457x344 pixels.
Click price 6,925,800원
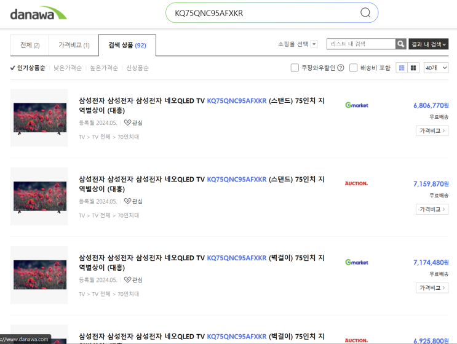tap(431, 340)
